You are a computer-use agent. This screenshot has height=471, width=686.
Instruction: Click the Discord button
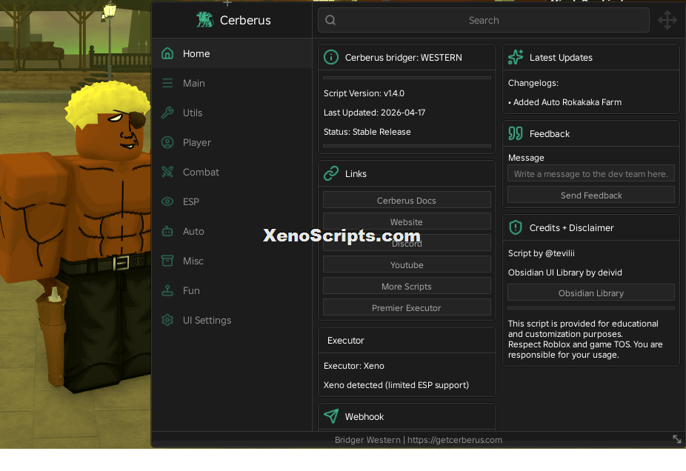pyautogui.click(x=407, y=243)
